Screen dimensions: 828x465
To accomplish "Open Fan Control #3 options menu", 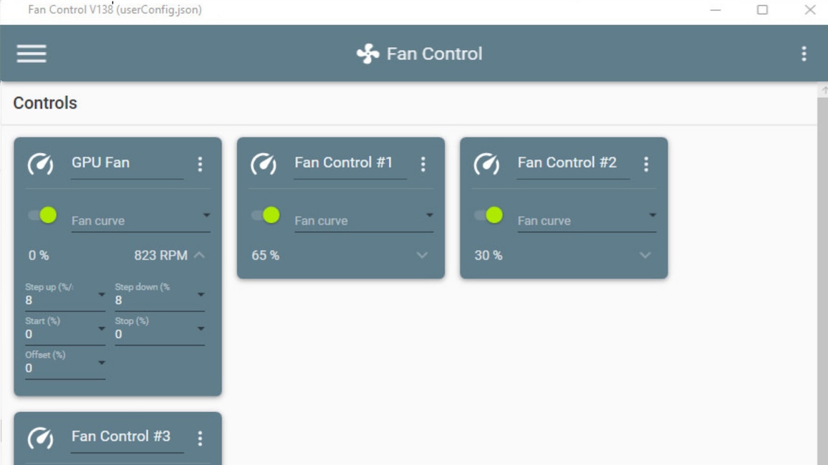I will (x=200, y=438).
